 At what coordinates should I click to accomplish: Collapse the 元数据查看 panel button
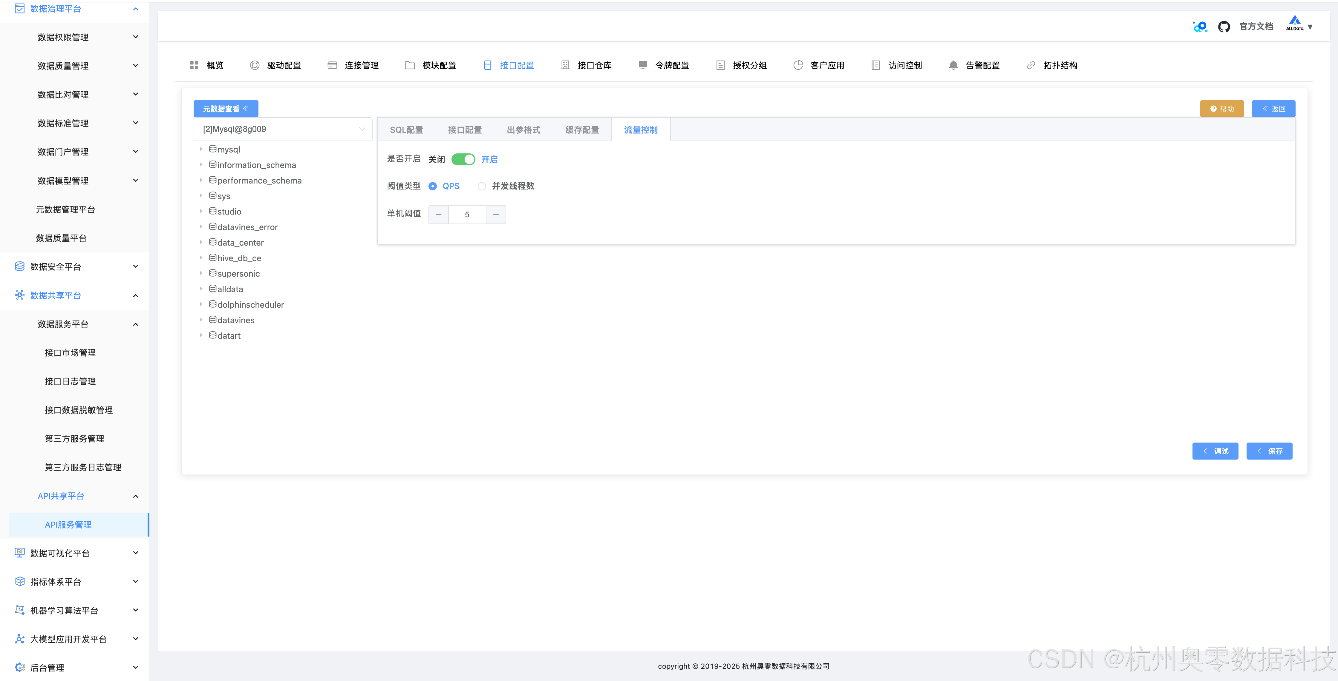226,108
